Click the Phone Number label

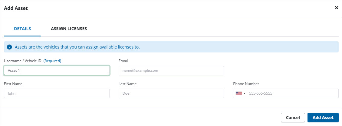coord(246,84)
